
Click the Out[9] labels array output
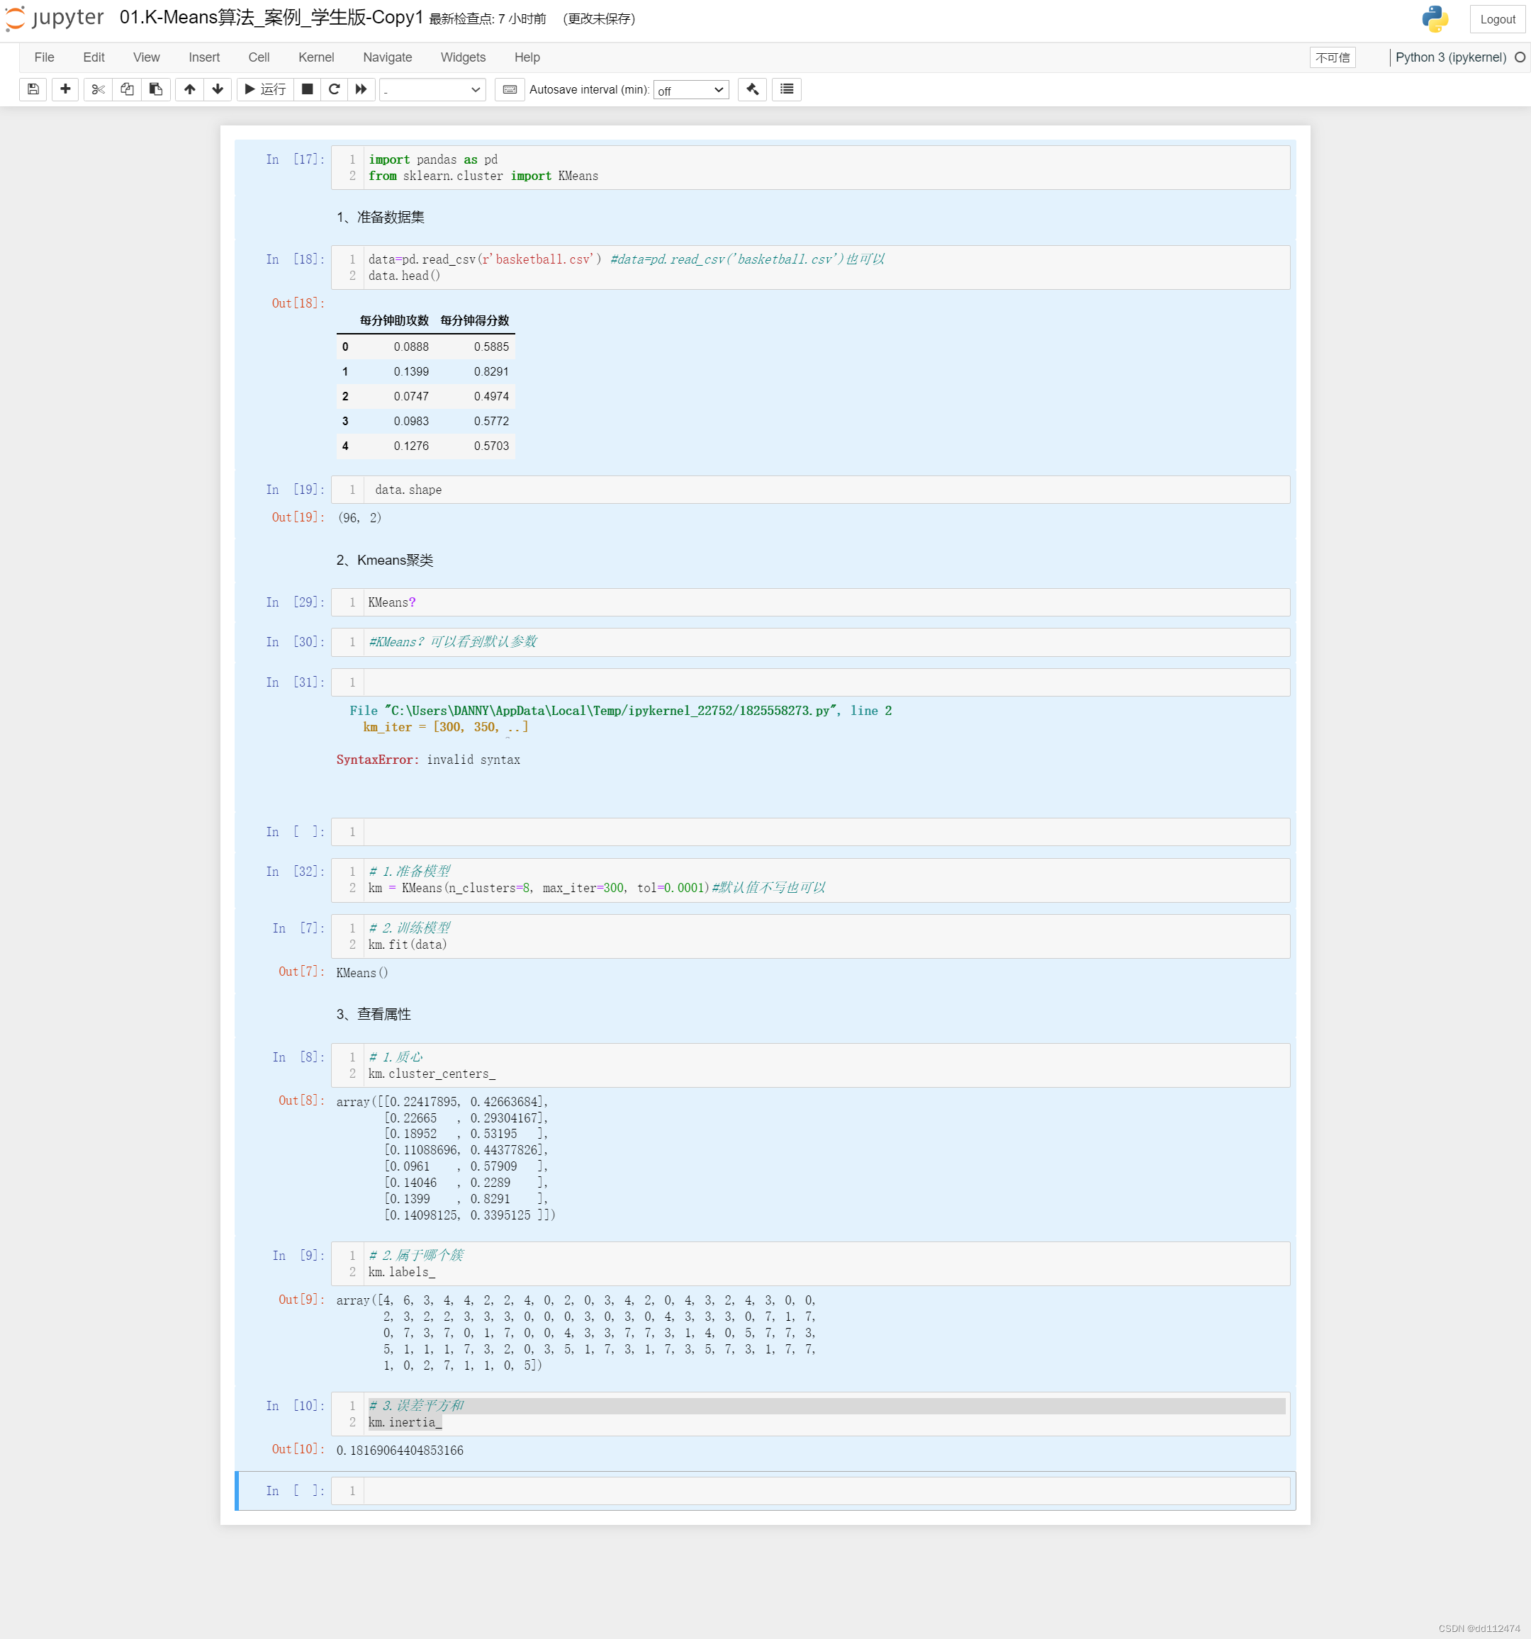tap(576, 1332)
